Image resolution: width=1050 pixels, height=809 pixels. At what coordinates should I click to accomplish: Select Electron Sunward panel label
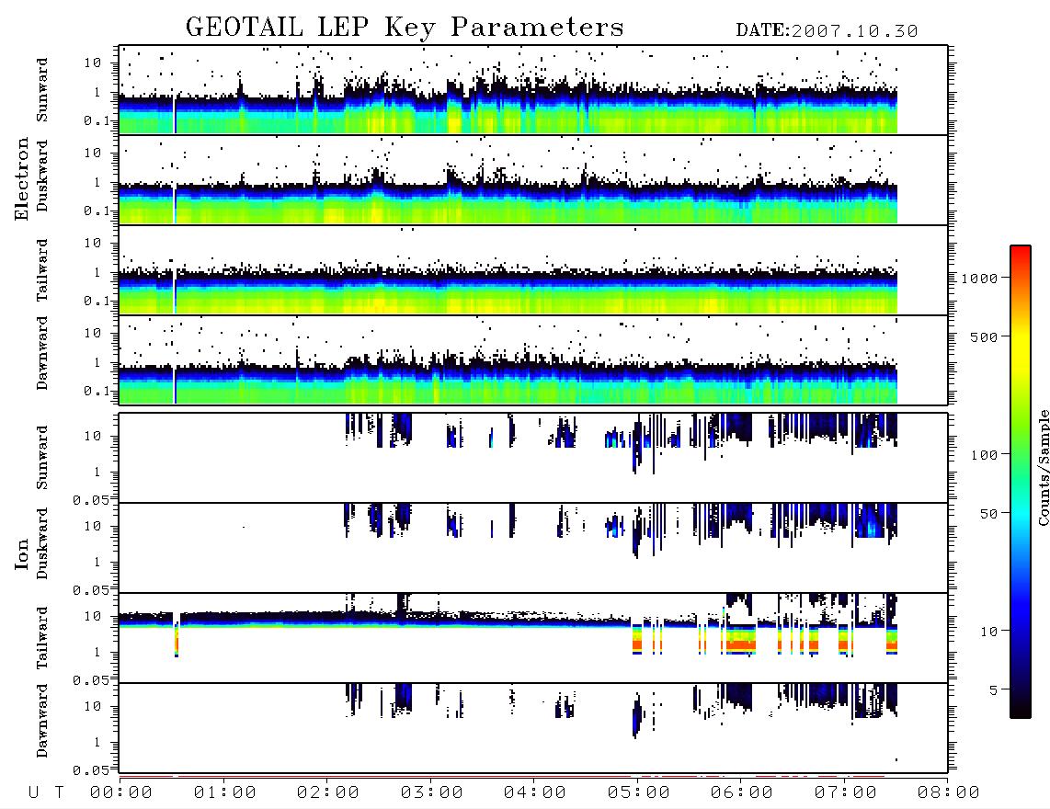pyautogui.click(x=42, y=90)
